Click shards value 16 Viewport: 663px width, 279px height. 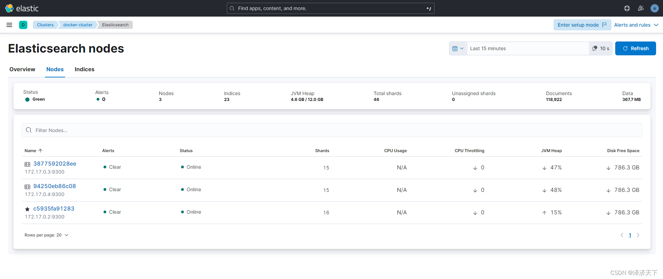click(x=326, y=213)
